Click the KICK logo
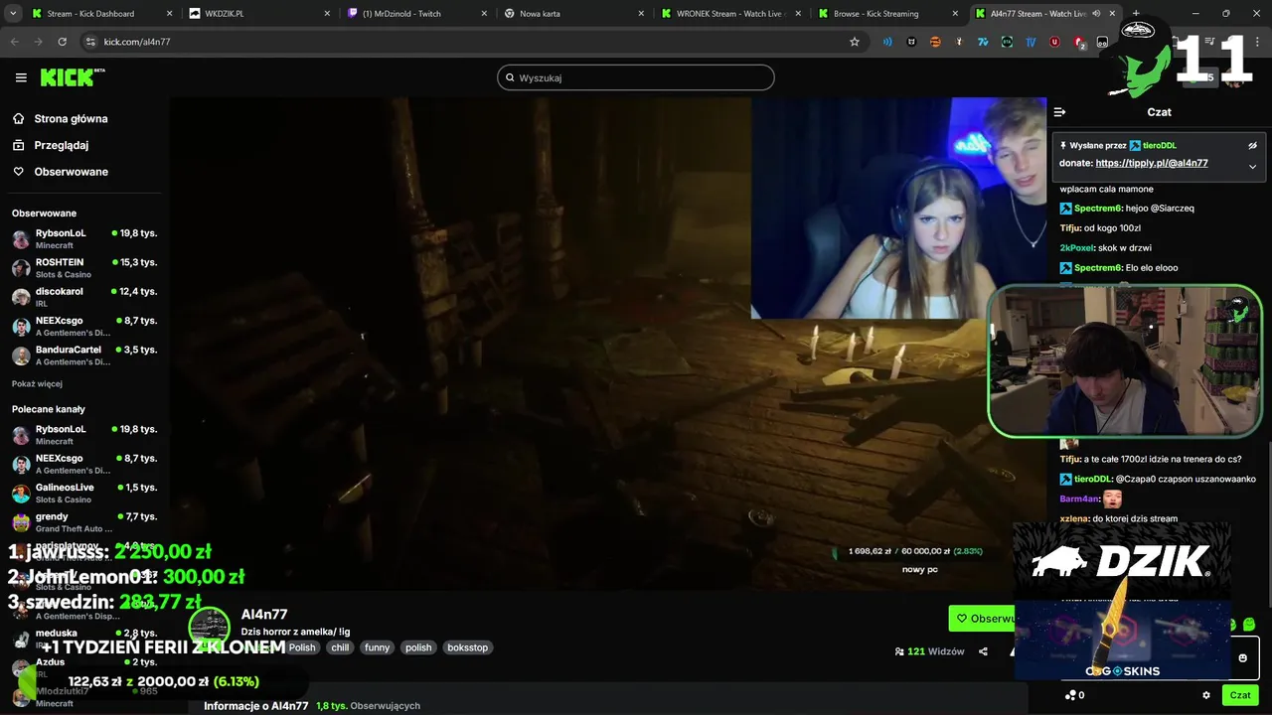Screen dimensions: 1272x715 73,77
